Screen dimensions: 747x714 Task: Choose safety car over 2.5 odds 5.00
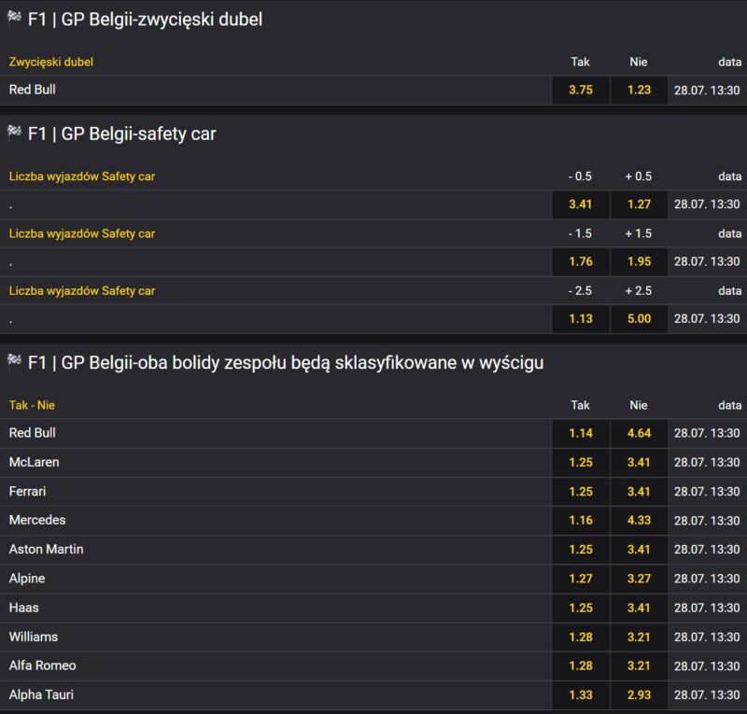639,318
